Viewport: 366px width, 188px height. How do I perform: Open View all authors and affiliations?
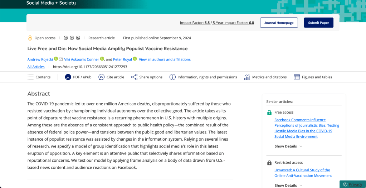(165, 59)
